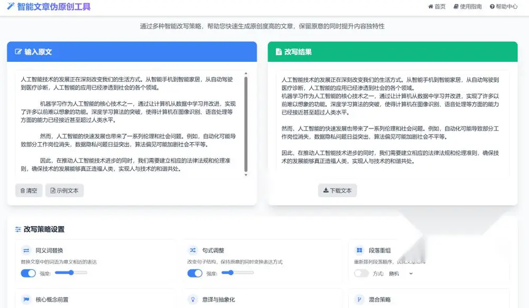Open the 帮助中心 help link
This screenshot has width=529, height=308.
click(x=504, y=6)
